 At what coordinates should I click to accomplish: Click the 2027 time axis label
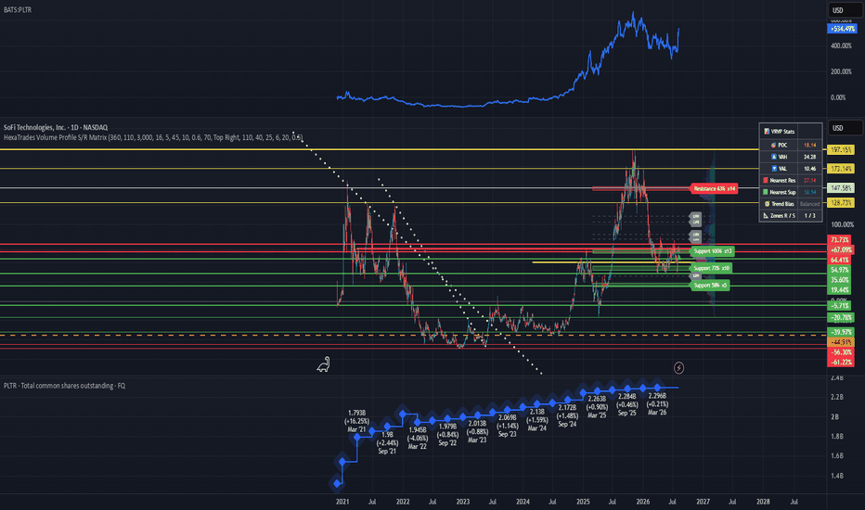click(x=703, y=502)
